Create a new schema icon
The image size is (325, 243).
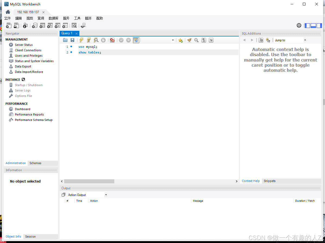pyautogui.click(x=35, y=25)
